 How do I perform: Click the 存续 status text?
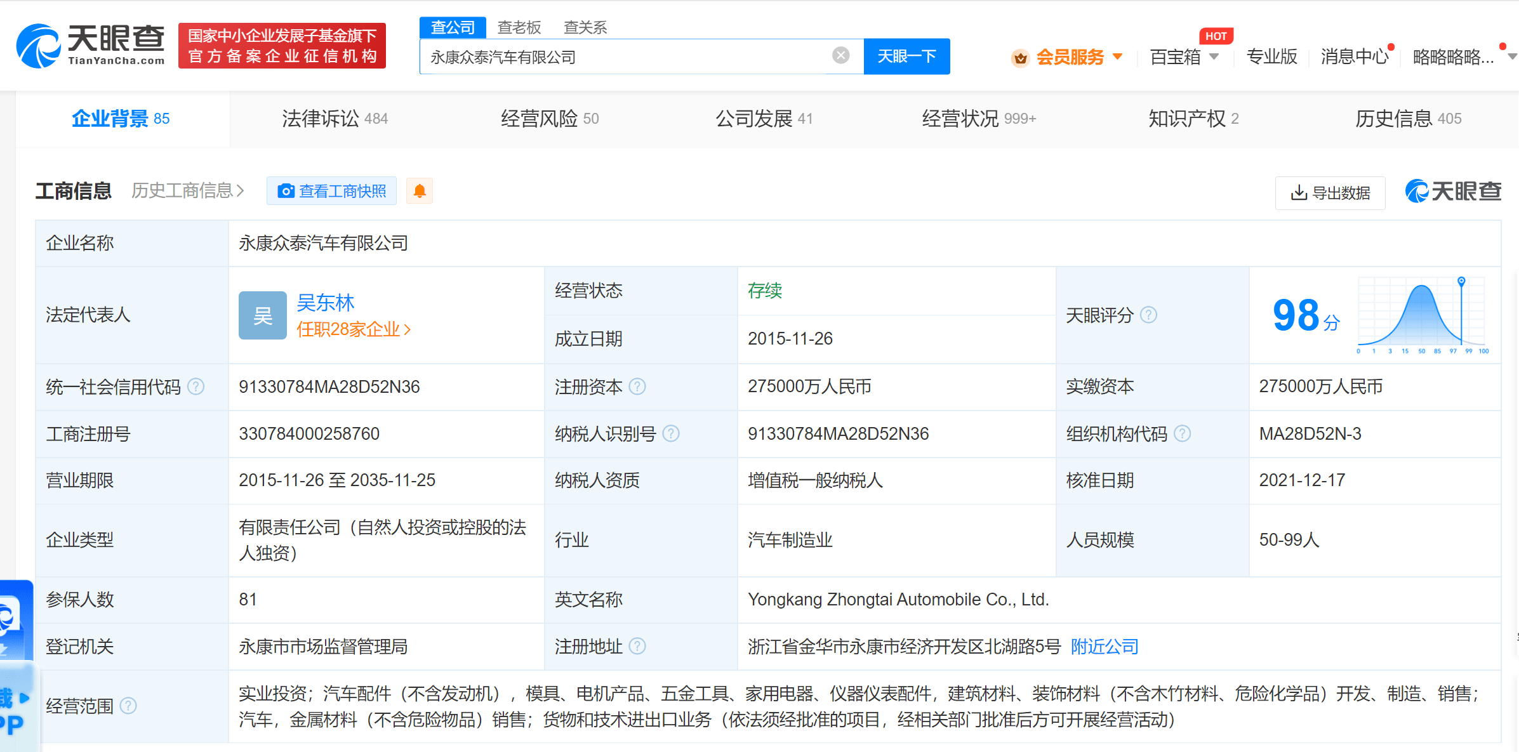(765, 291)
